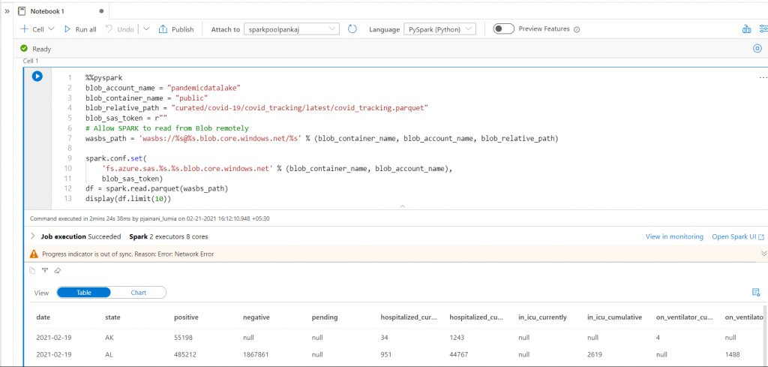Switch the output view to Table
The image size is (768, 367).
(84, 293)
